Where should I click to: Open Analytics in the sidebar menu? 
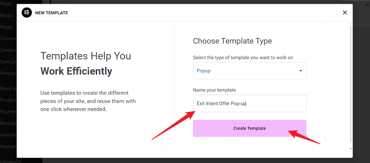click(x=8, y=135)
